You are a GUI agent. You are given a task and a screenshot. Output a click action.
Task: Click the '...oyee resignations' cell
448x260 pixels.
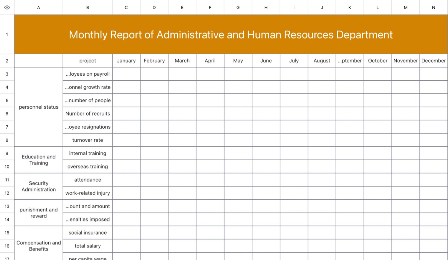click(88, 127)
